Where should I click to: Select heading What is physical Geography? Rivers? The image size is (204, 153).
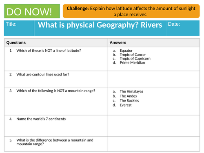(100, 25)
